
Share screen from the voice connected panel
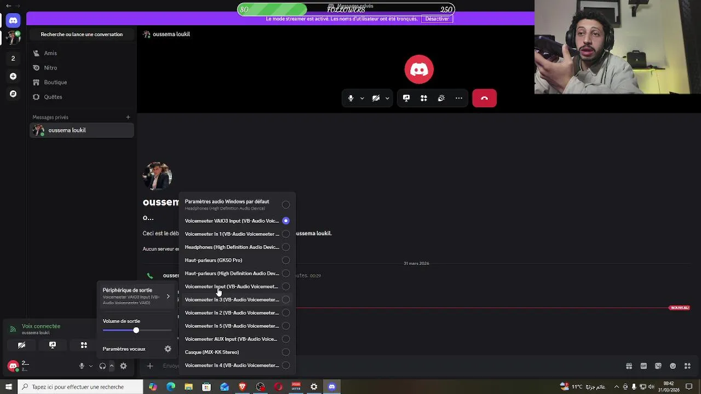pos(53,345)
